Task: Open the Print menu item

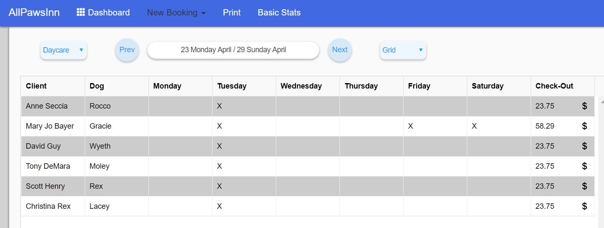Action: (232, 13)
